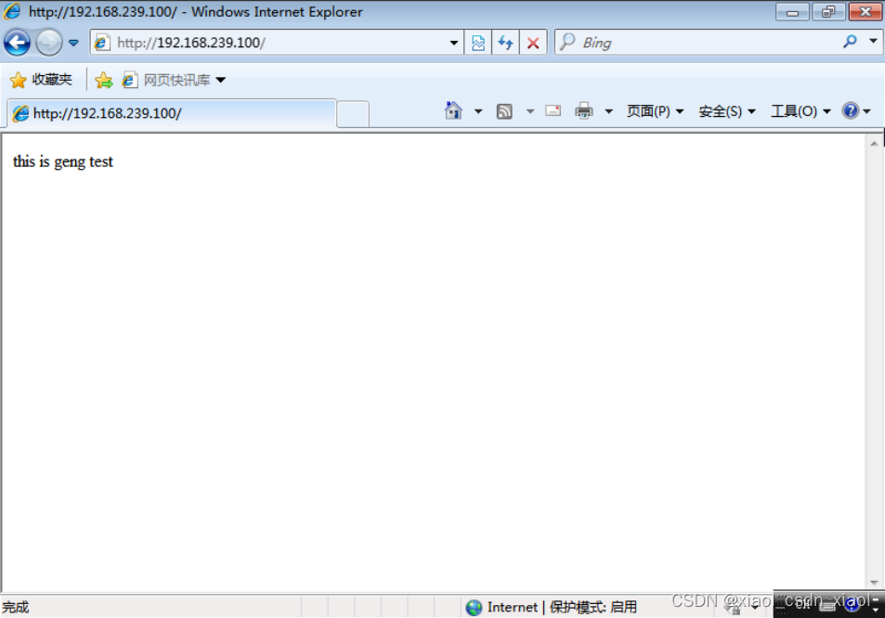Expand the address bar autocomplete dropdown arrow
885x618 pixels.
coord(454,43)
